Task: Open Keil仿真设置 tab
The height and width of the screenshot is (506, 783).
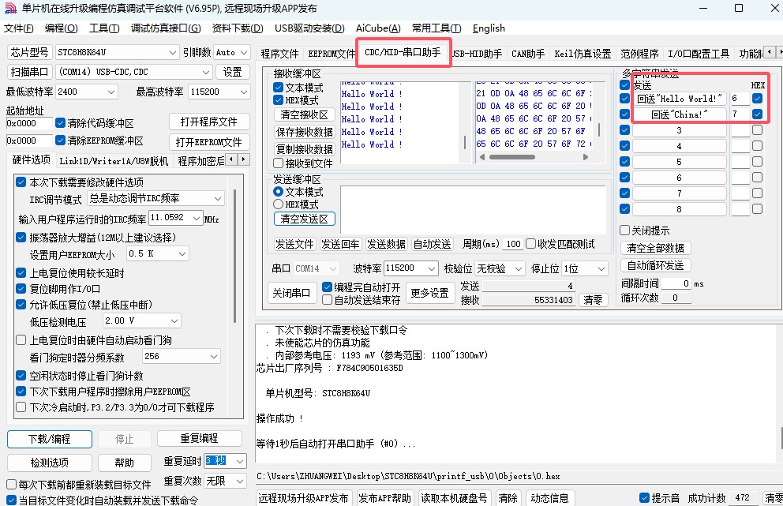Action: [583, 54]
